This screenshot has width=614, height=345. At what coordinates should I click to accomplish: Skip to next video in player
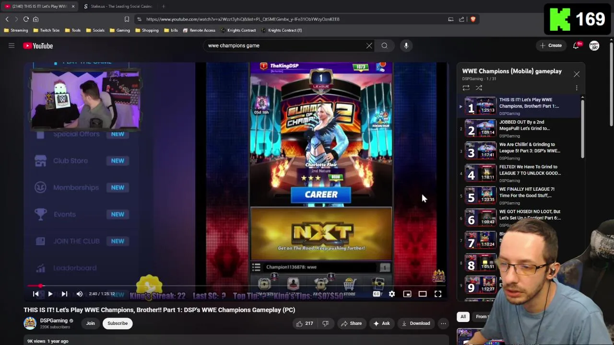pyautogui.click(x=64, y=294)
